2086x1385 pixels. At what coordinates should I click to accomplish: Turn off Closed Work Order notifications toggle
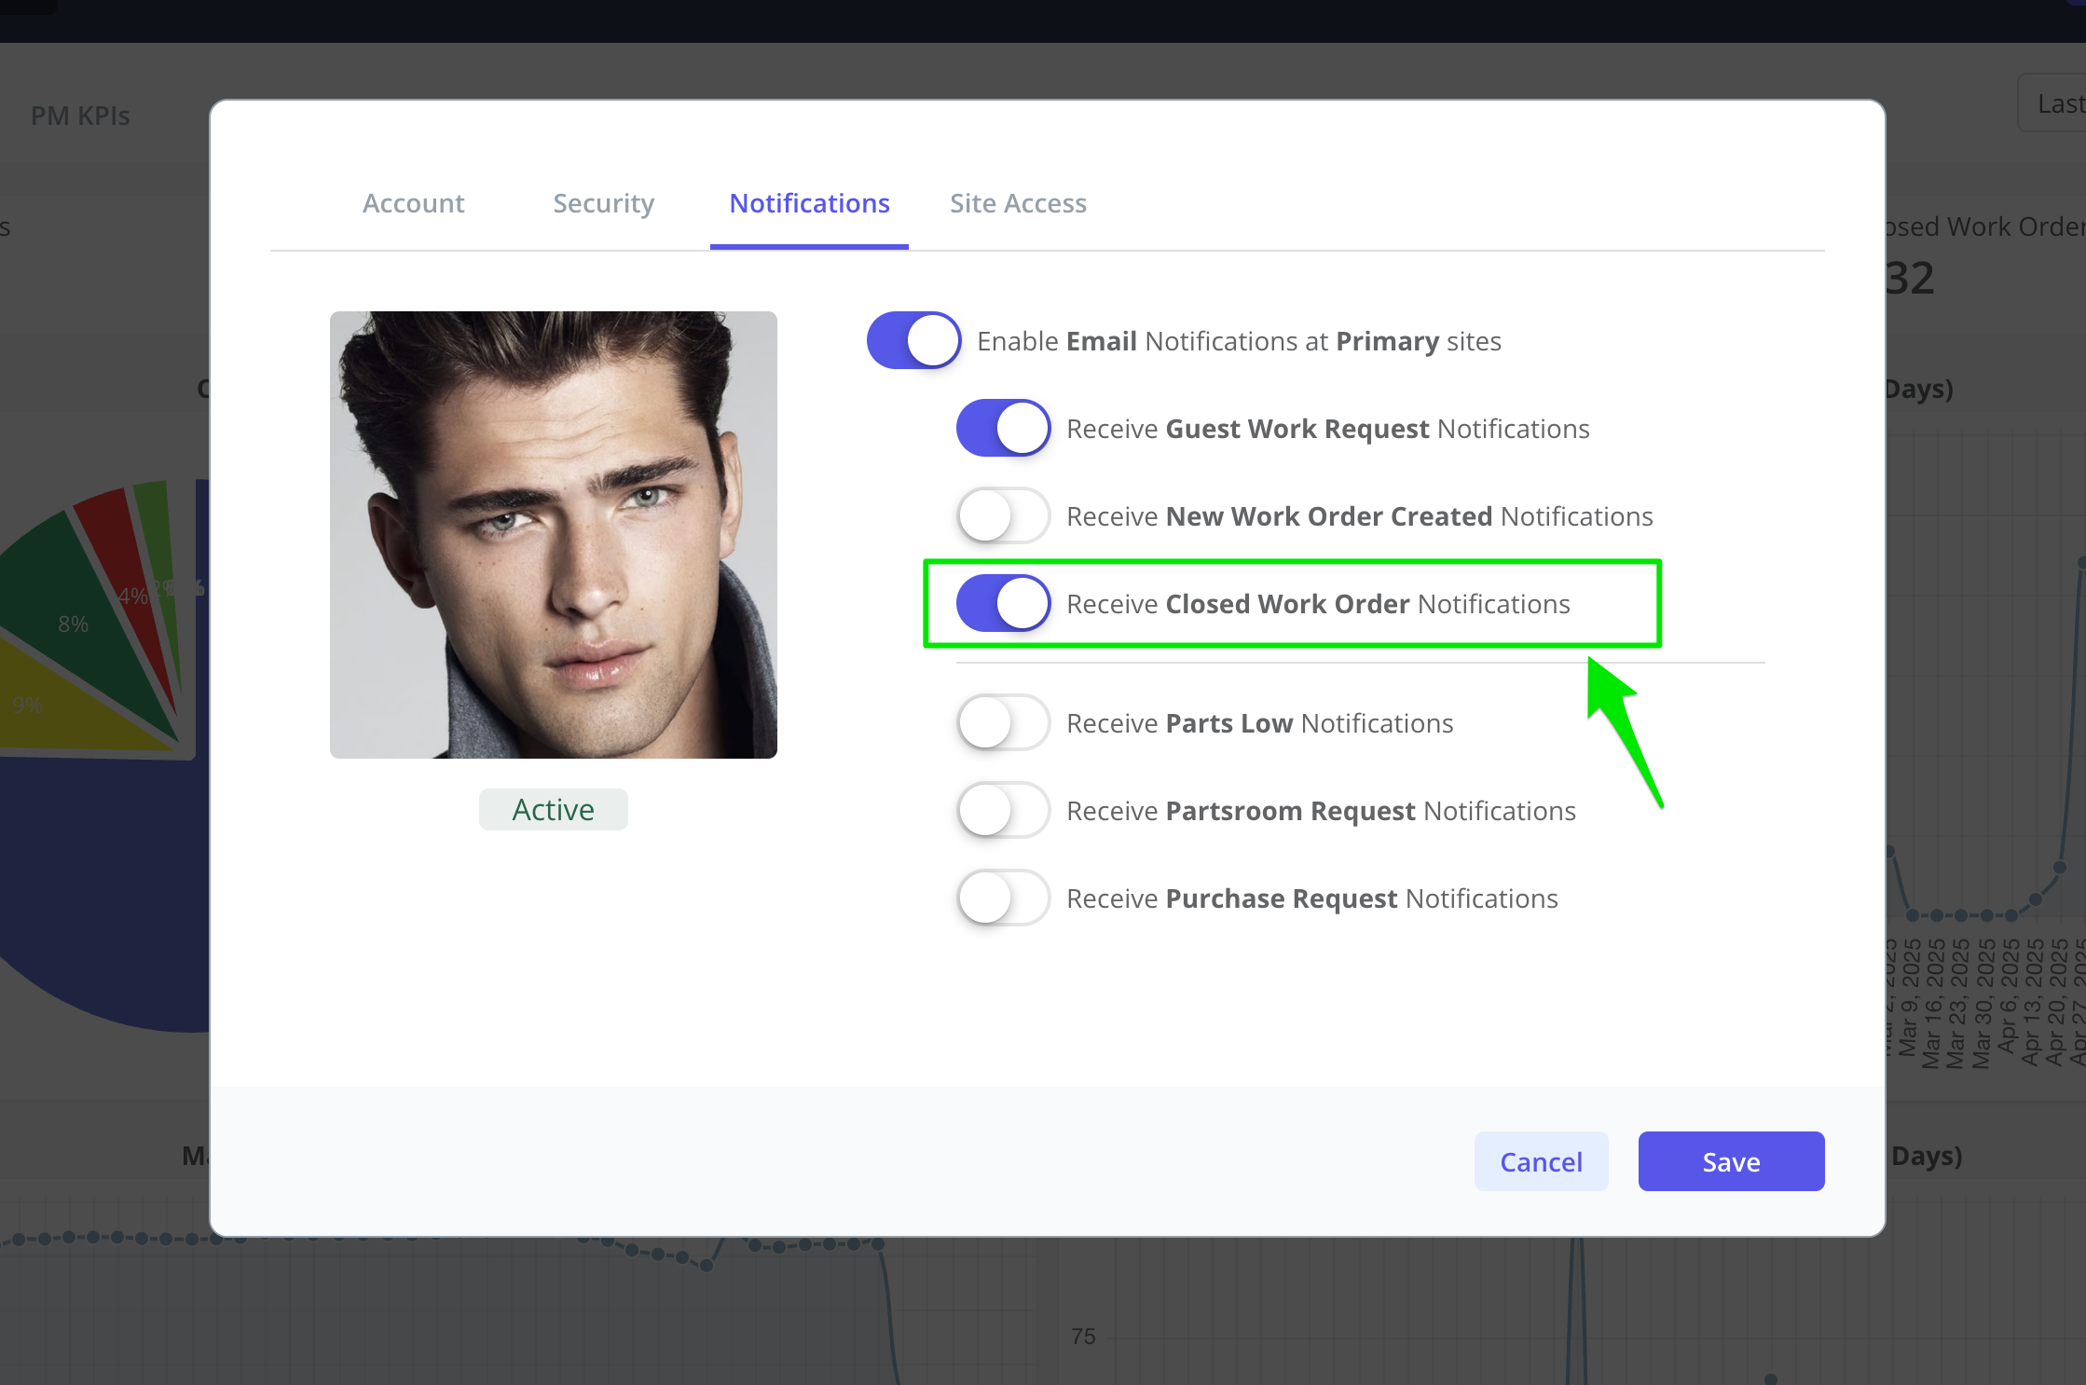pyautogui.click(x=1003, y=603)
